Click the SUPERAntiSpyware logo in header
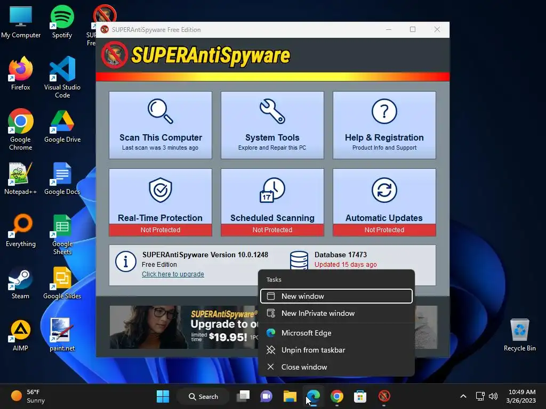Viewport: 546px width, 409px height. coord(196,55)
